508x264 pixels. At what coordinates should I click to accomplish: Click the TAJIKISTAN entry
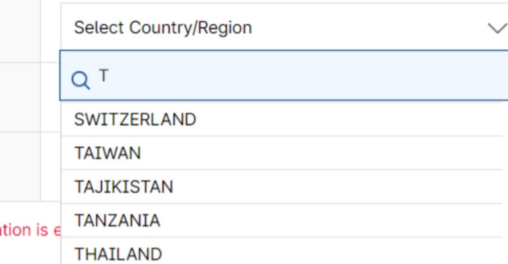point(278,187)
